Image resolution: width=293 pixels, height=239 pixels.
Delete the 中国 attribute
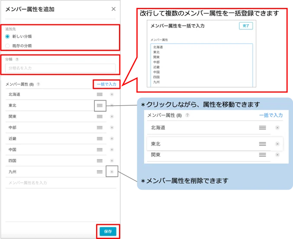pos(112,150)
